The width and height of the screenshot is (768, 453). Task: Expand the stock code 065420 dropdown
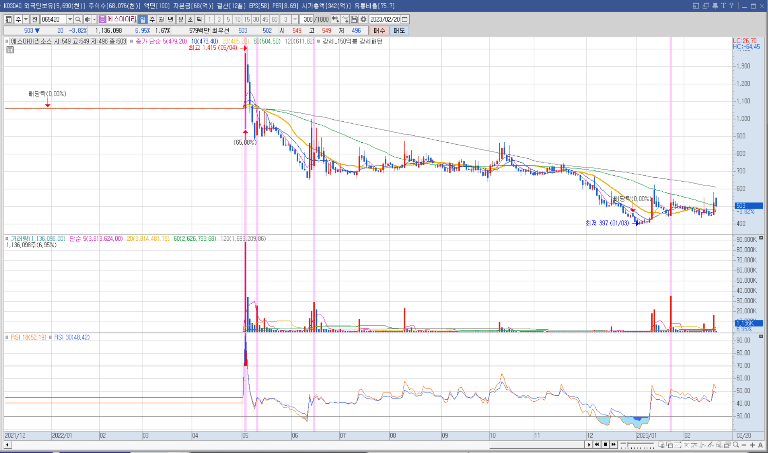(70, 19)
